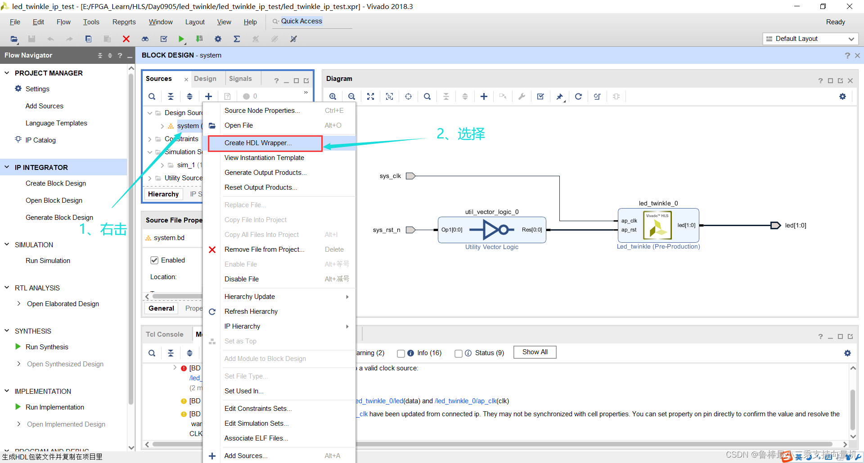Click the Show All button
The height and width of the screenshot is (463, 864).
(x=535, y=352)
